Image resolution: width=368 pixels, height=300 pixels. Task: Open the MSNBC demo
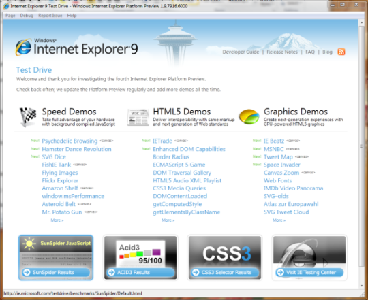click(274, 149)
